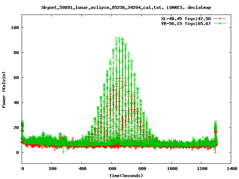
Task: Click the x-axis value 800
Action: pos(142,169)
